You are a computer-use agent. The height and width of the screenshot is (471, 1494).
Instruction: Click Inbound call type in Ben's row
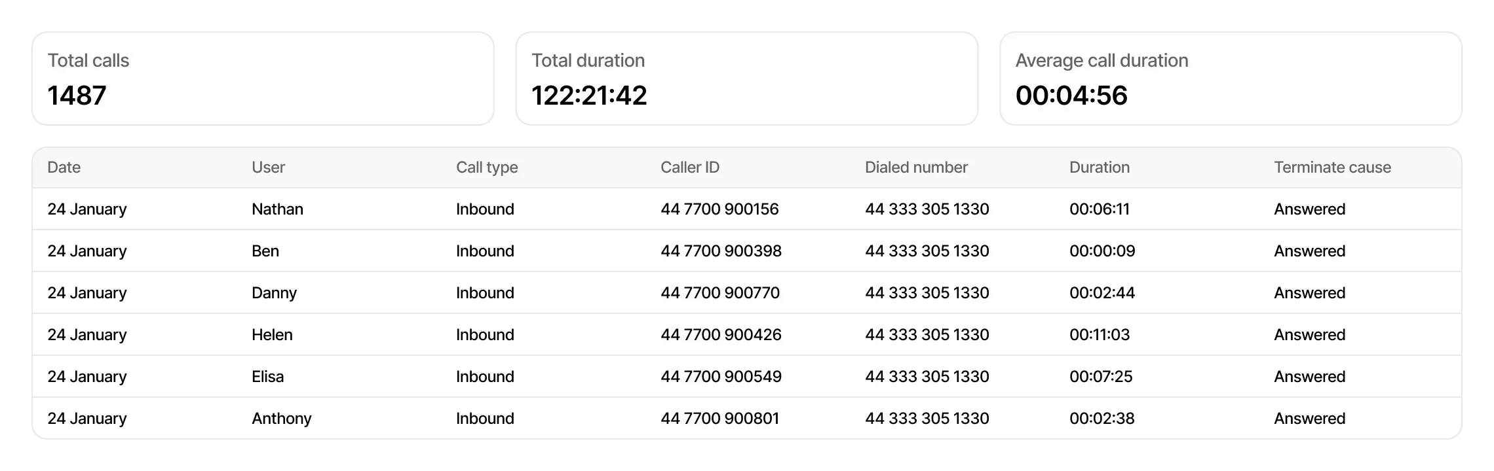coord(485,251)
